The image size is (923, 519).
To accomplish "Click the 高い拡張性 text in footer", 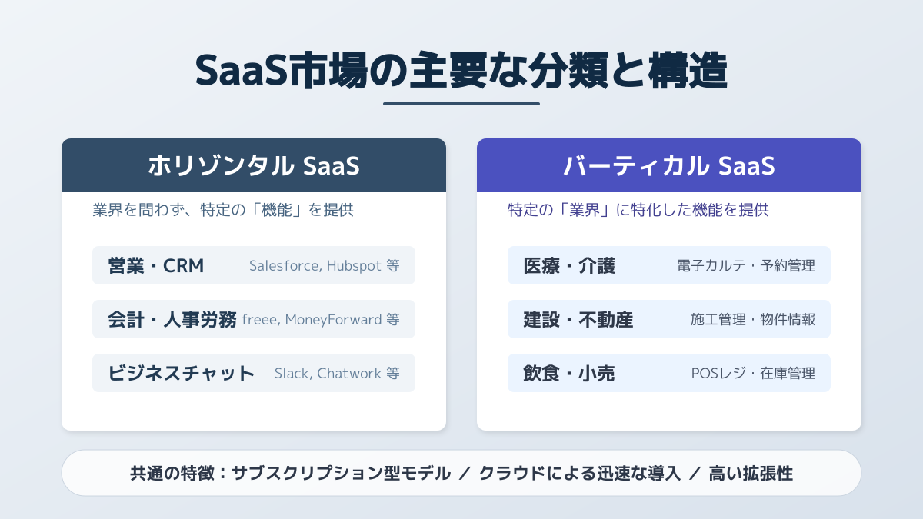I will [751, 474].
